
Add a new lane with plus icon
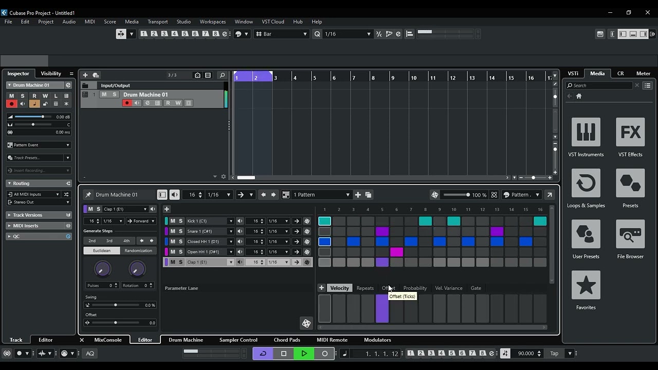coord(167,209)
